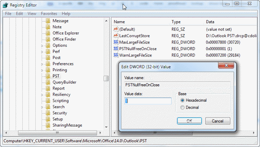Expand the Search tree node
The height and width of the screenshot is (147, 260).
click(x=42, y=107)
